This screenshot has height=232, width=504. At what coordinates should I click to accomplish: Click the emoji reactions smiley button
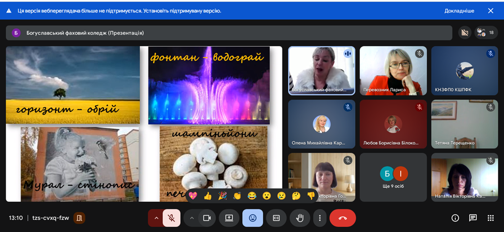point(253,218)
